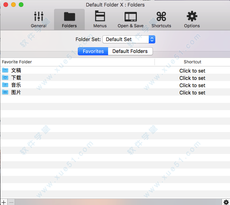Set shortcut for 图片 via Click to set
The image size is (230, 205).
(x=192, y=93)
